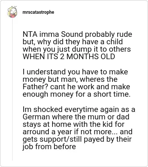The width and height of the screenshot is (148, 167).
Task: Click the words 'Sound probably rude' in first line
Action: pyautogui.click(x=97, y=35)
